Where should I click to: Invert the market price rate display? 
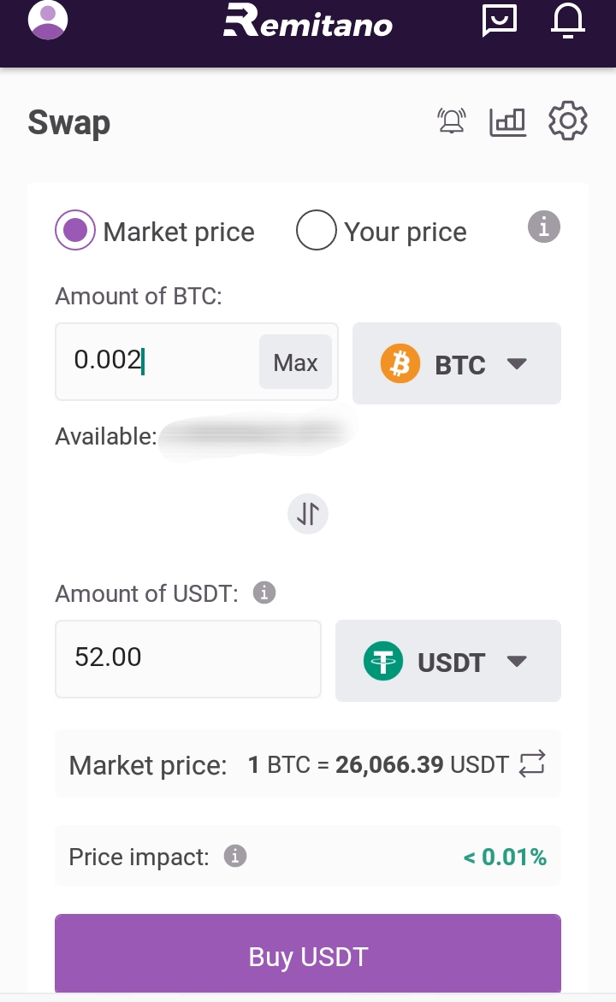[x=532, y=763]
